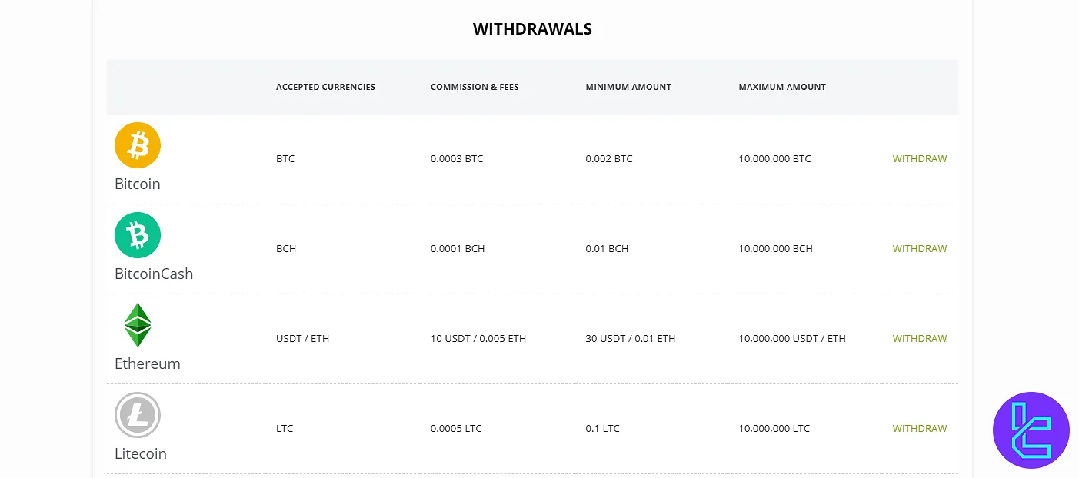Click the gold B symbol inside Bitcoin icon

click(x=137, y=144)
